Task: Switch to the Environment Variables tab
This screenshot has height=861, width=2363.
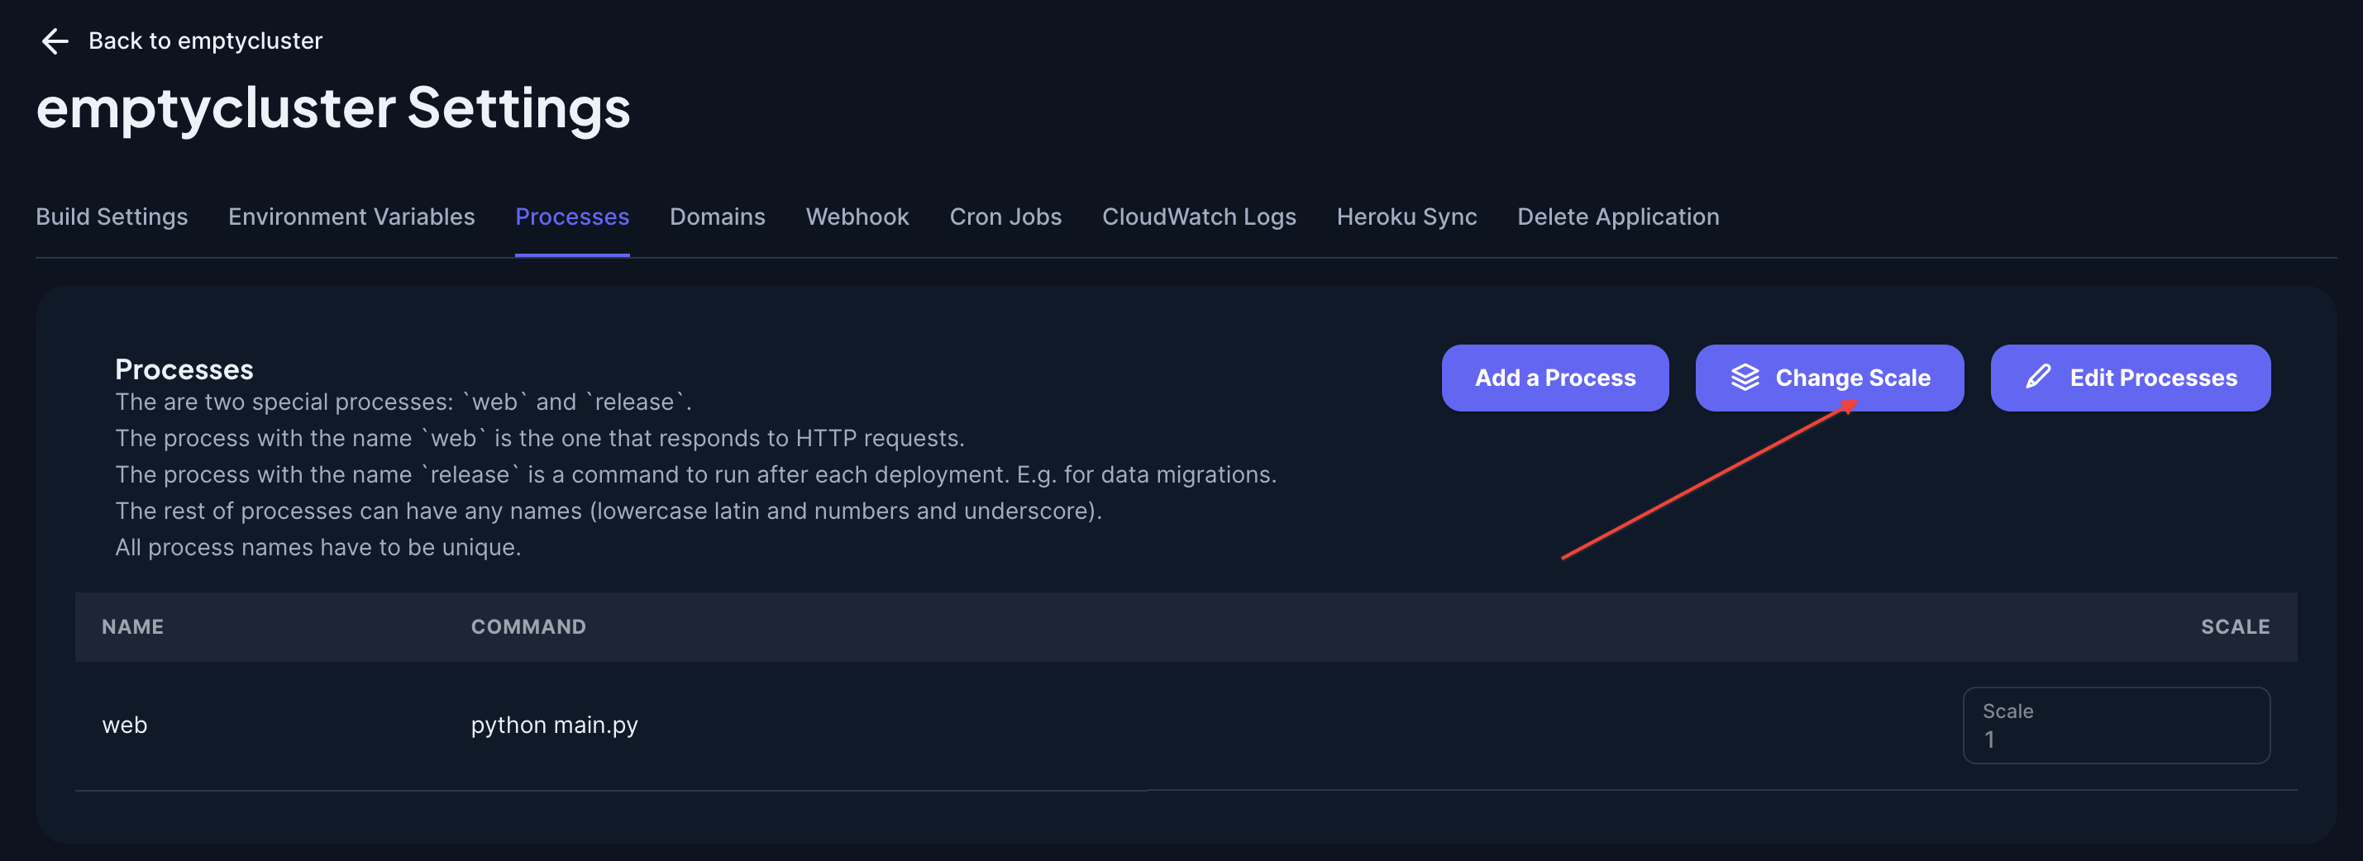Action: point(351,217)
